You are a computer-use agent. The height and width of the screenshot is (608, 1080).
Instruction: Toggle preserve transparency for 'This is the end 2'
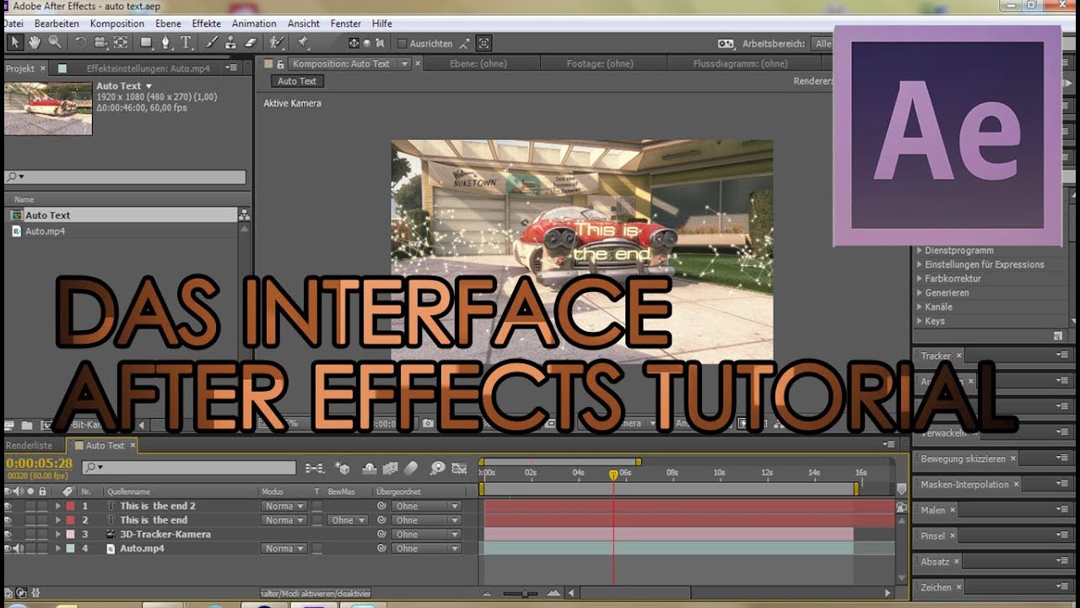click(317, 506)
